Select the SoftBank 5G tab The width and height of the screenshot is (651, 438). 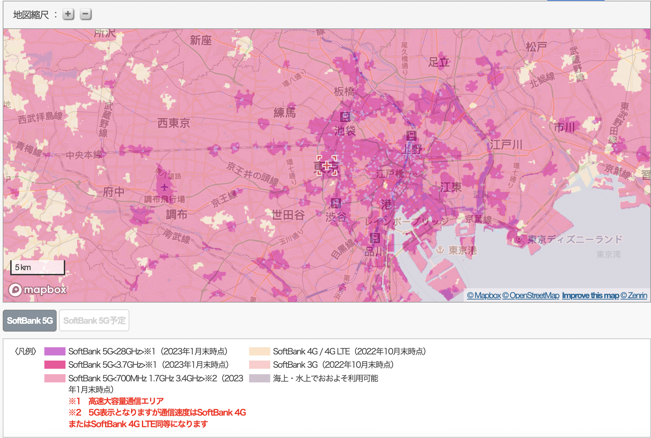click(30, 321)
